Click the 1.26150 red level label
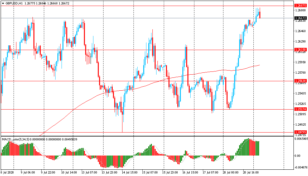The height and width of the screenshot is (176, 308). tap(300, 50)
